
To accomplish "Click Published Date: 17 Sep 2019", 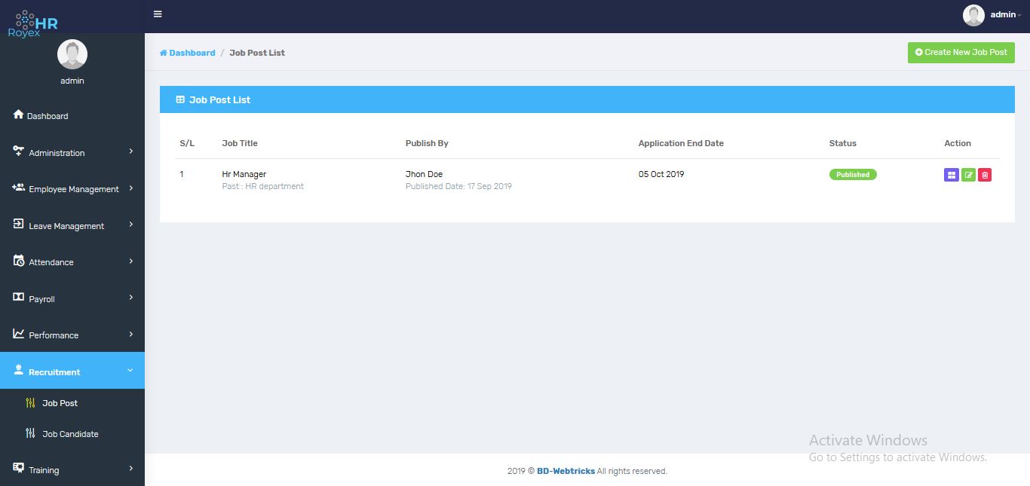I will click(458, 186).
